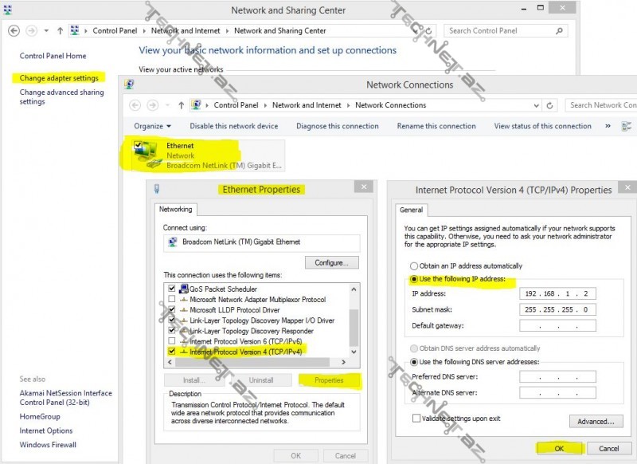Open the Change adapter settings link
The image size is (637, 464).
pyautogui.click(x=59, y=78)
